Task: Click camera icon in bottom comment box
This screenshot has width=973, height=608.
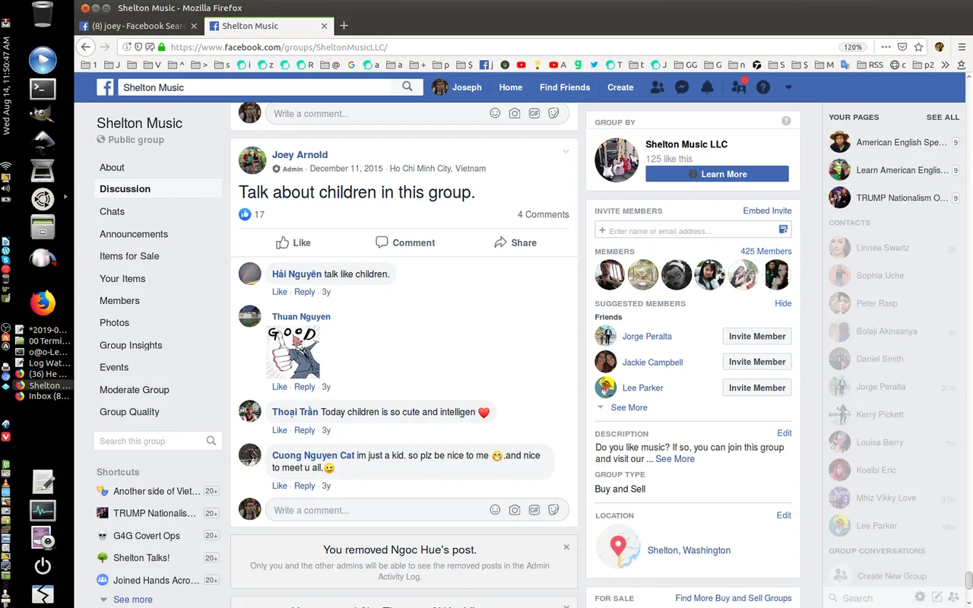Action: click(515, 509)
